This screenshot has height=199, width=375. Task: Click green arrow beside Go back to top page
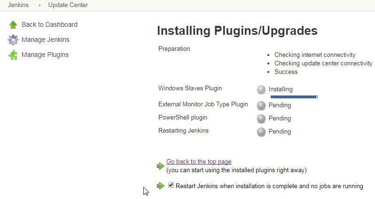coord(160,166)
